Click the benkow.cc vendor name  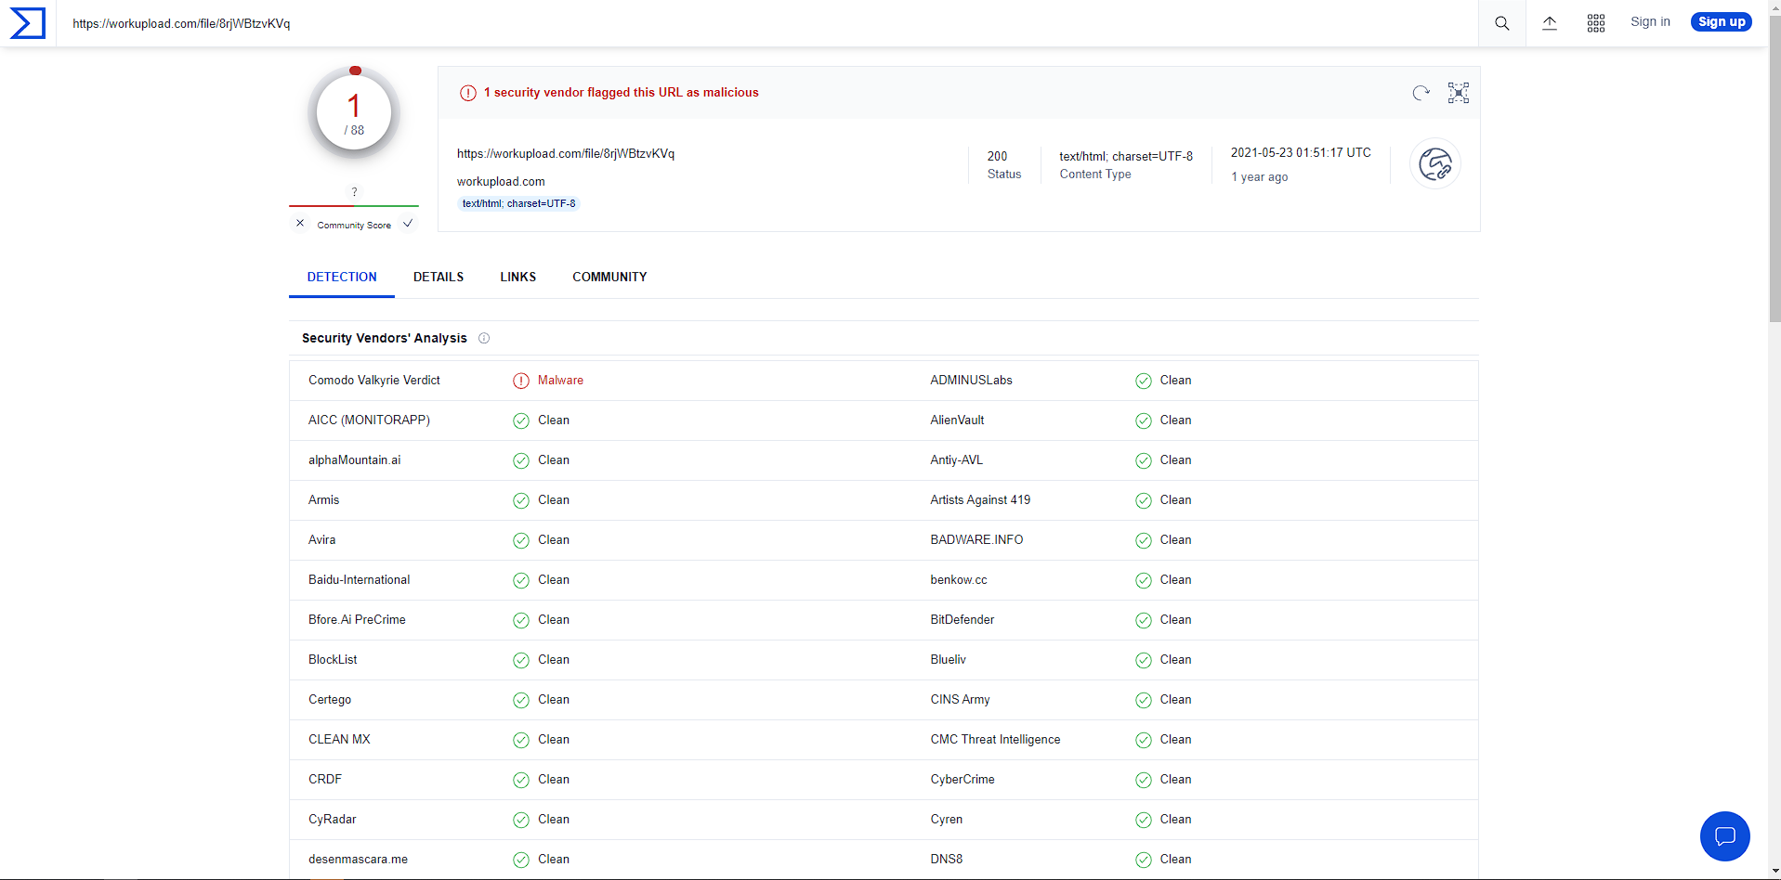tap(959, 580)
